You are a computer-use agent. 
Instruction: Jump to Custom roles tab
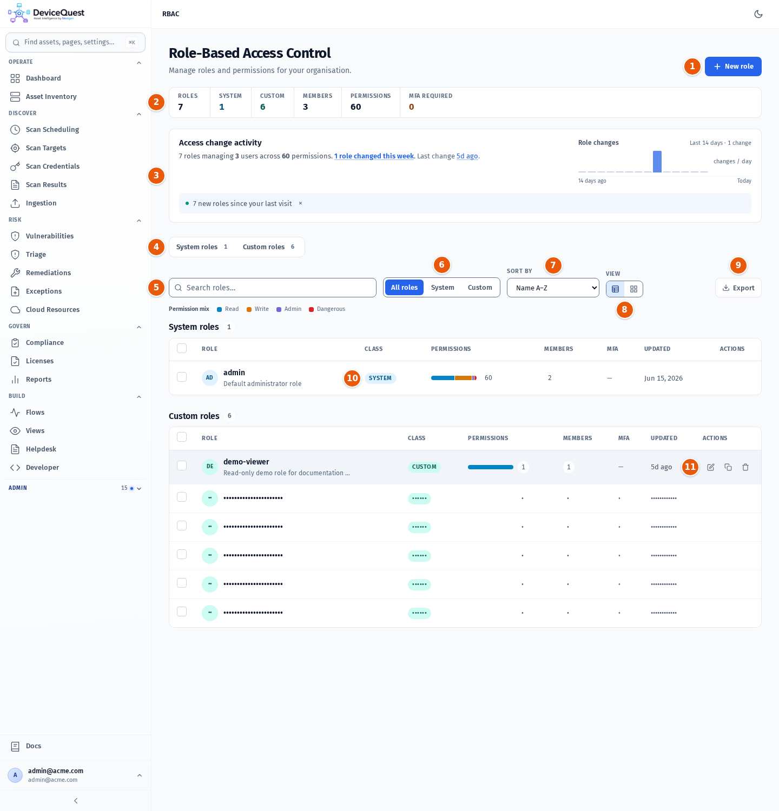[x=269, y=247]
